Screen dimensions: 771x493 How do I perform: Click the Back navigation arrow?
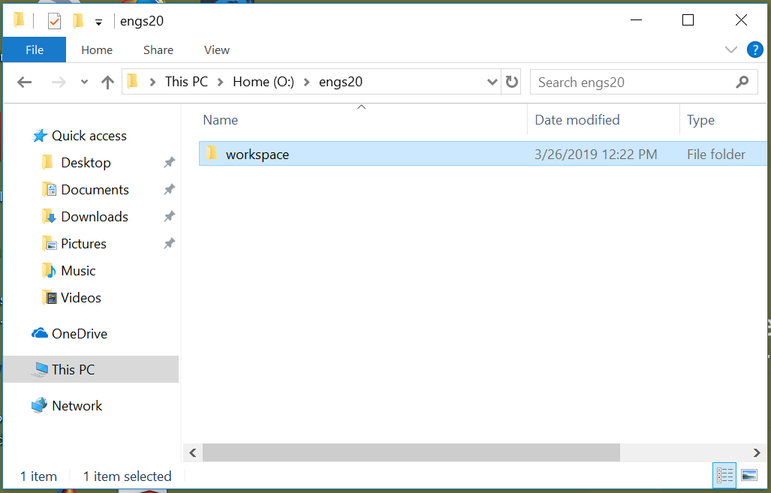click(x=24, y=82)
